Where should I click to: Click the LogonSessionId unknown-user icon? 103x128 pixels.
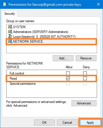10,36
